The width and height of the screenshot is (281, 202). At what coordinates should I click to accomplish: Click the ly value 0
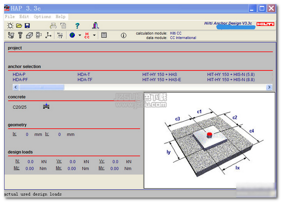59,134
